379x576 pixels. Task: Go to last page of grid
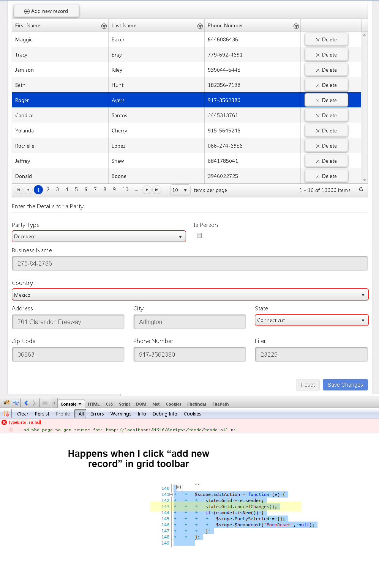pos(157,190)
